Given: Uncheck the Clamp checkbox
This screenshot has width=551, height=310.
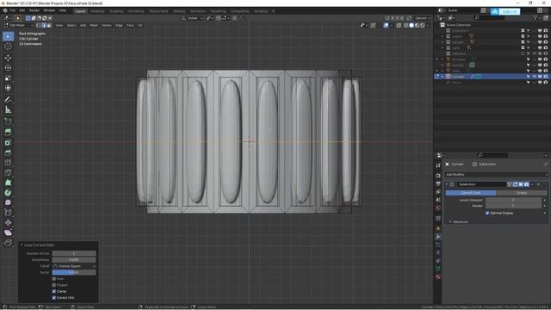Looking at the screenshot, I should tap(53, 291).
